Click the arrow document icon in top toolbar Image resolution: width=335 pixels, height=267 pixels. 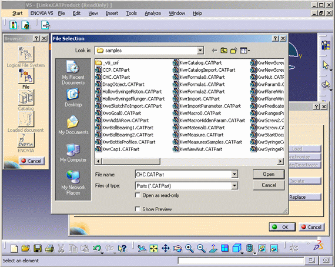[x=45, y=25]
